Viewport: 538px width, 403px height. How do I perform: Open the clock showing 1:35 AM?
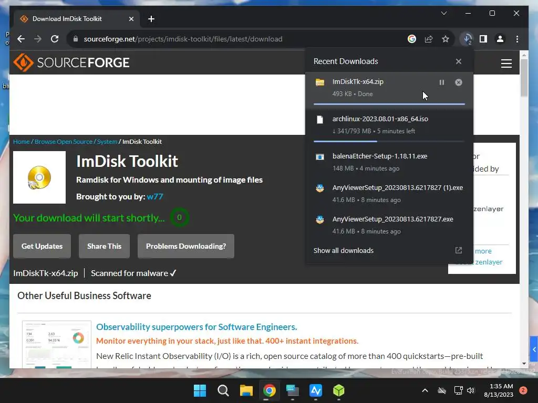pos(499,390)
